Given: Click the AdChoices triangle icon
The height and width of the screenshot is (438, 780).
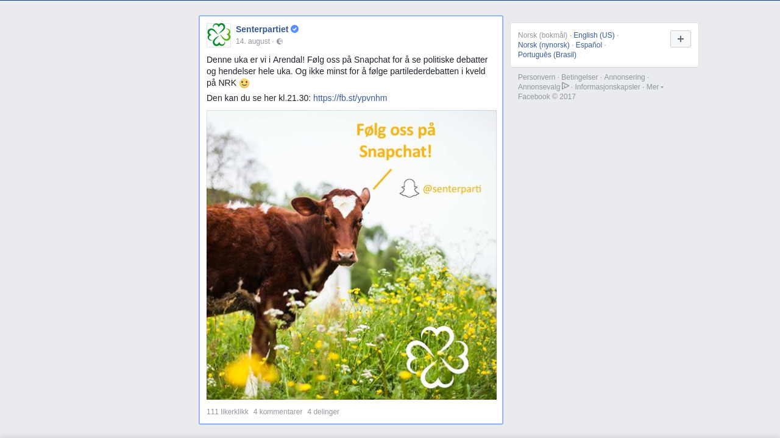Looking at the screenshot, I should (565, 86).
